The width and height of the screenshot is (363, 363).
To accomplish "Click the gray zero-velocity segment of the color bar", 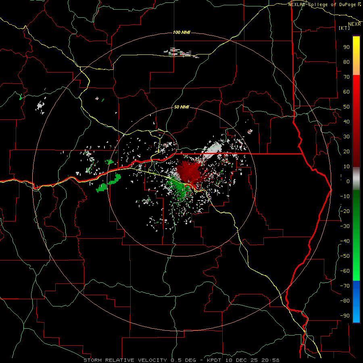I will [356, 179].
